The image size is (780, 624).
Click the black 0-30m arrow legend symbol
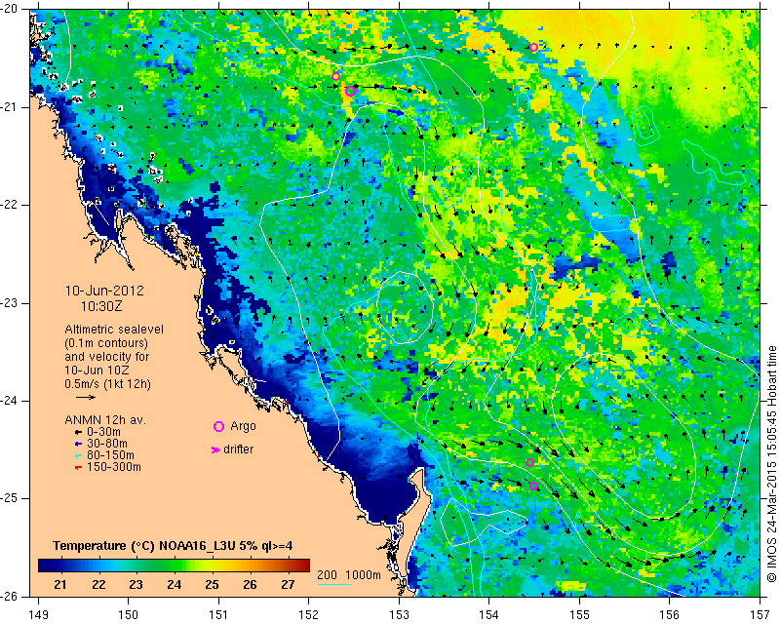tap(78, 433)
